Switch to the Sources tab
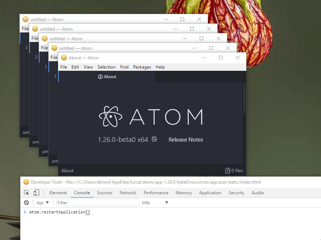 [x=105, y=193]
